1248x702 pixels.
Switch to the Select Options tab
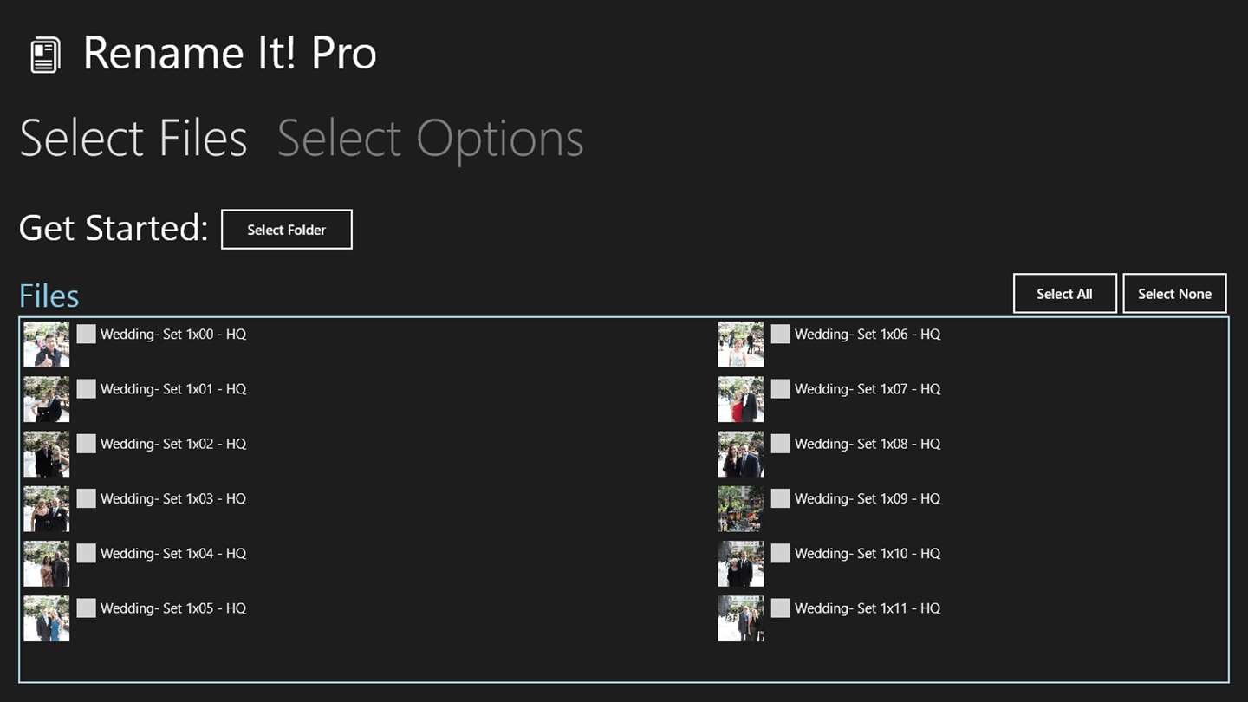(x=430, y=139)
